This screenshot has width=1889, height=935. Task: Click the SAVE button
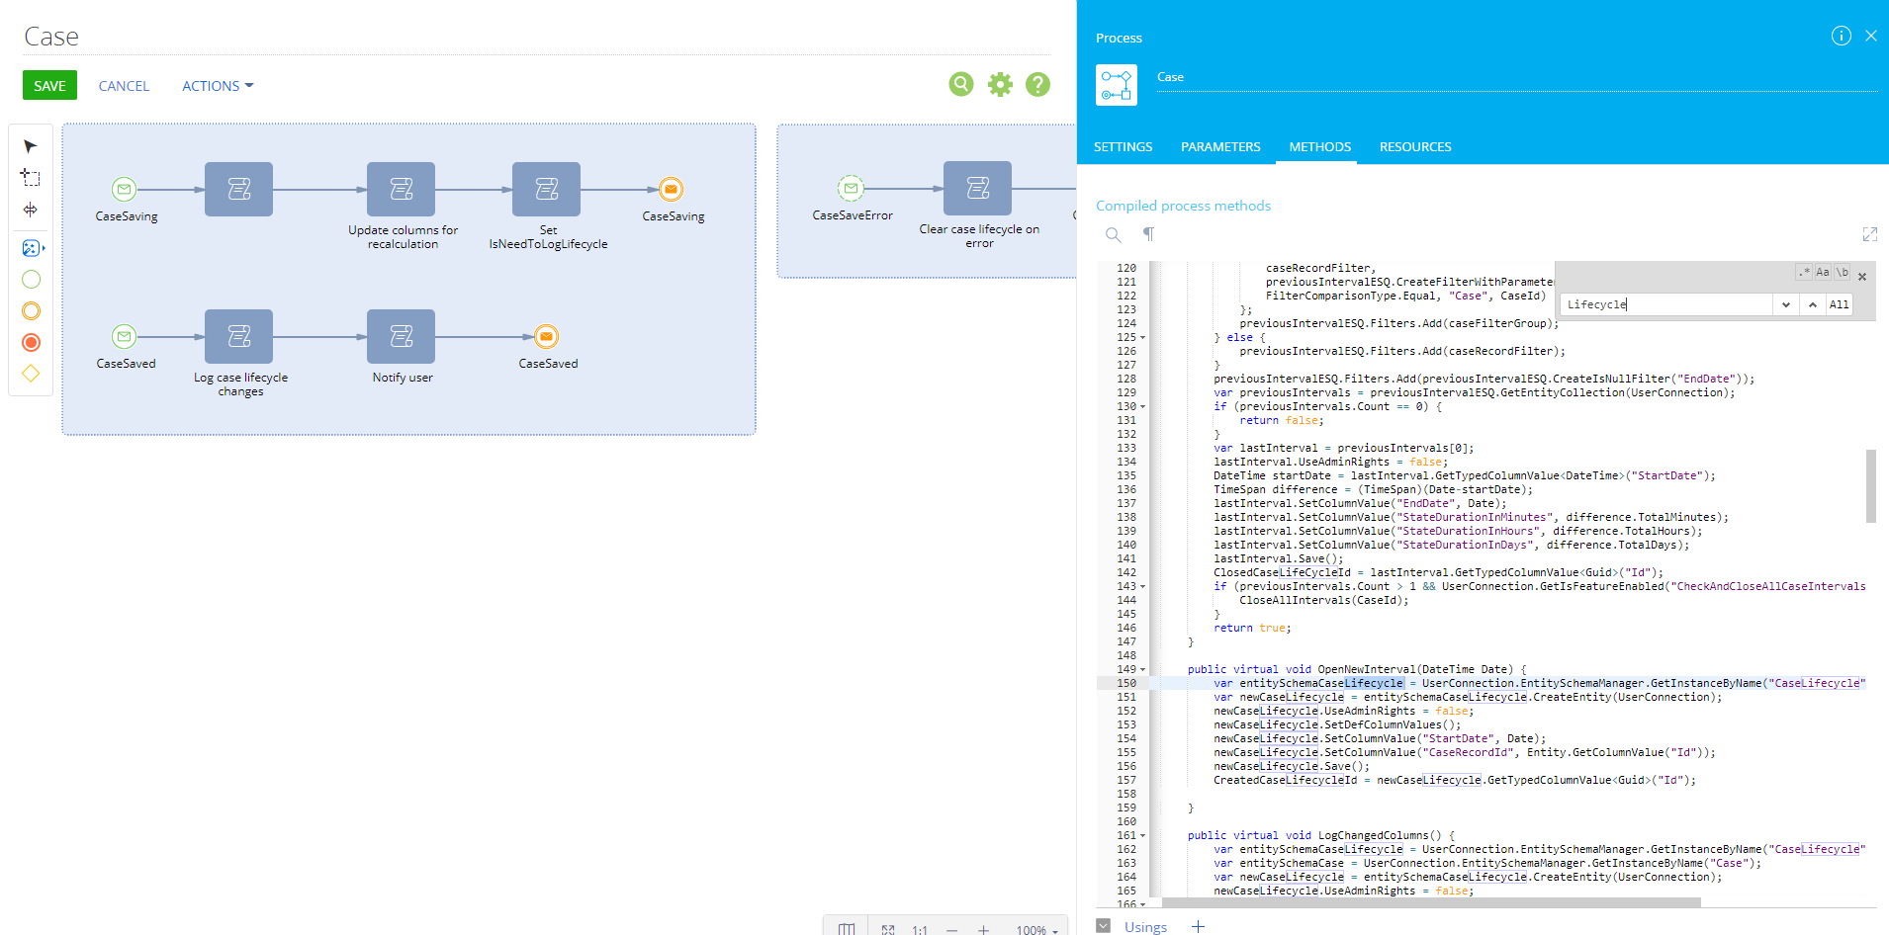point(49,86)
